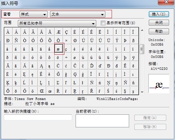Screen dimensions: 175x140
Task: Select the Ň capital N caron cell
Action: click(126, 82)
